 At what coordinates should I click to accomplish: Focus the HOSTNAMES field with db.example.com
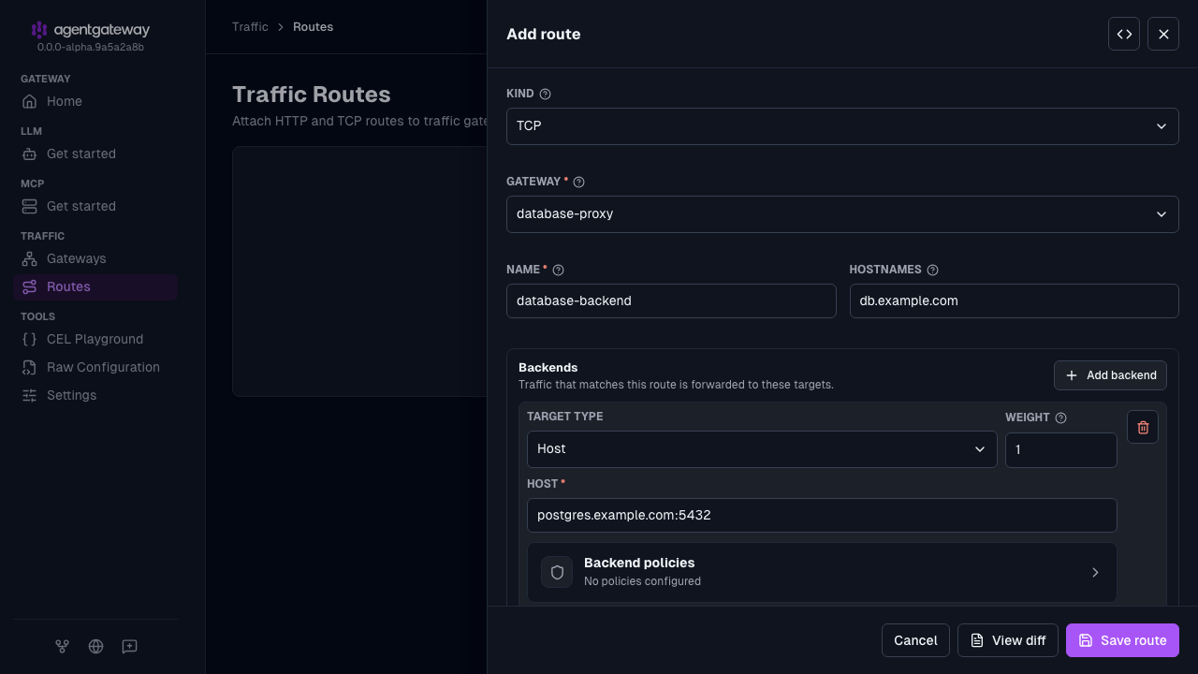click(x=1014, y=300)
